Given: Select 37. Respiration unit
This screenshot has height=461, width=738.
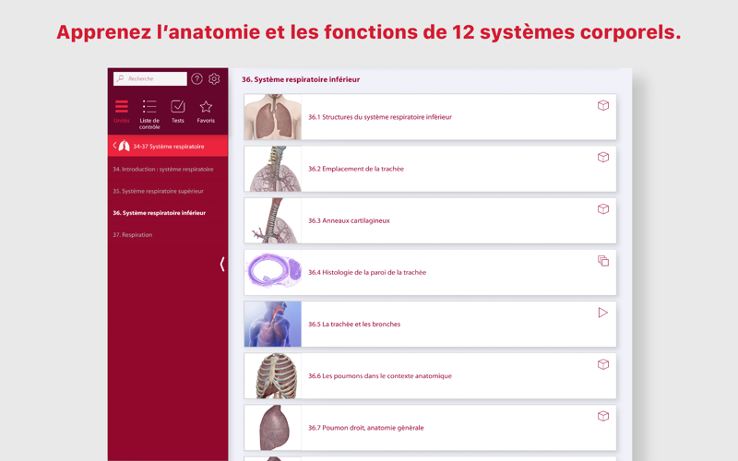Looking at the screenshot, I should (x=132, y=235).
